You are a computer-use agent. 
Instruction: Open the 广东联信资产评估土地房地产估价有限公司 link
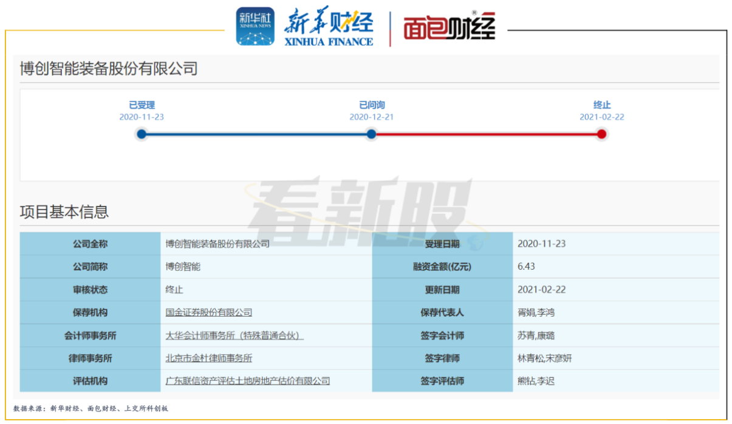coord(248,381)
